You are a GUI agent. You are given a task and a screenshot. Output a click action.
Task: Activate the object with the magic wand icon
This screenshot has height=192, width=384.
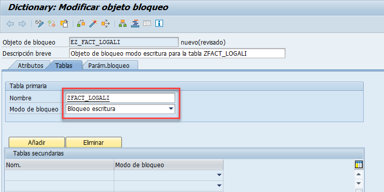[x=93, y=23]
